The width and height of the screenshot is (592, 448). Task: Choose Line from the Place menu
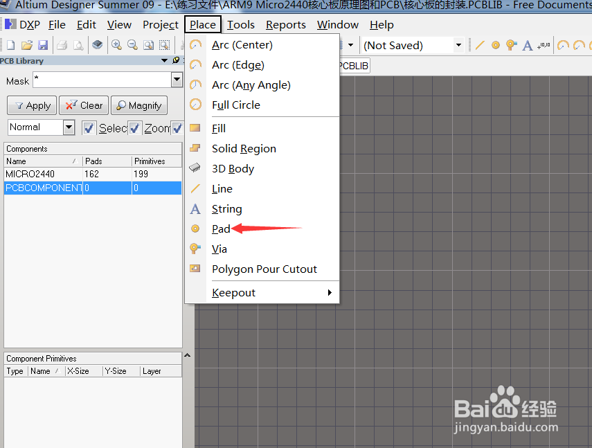point(262,189)
